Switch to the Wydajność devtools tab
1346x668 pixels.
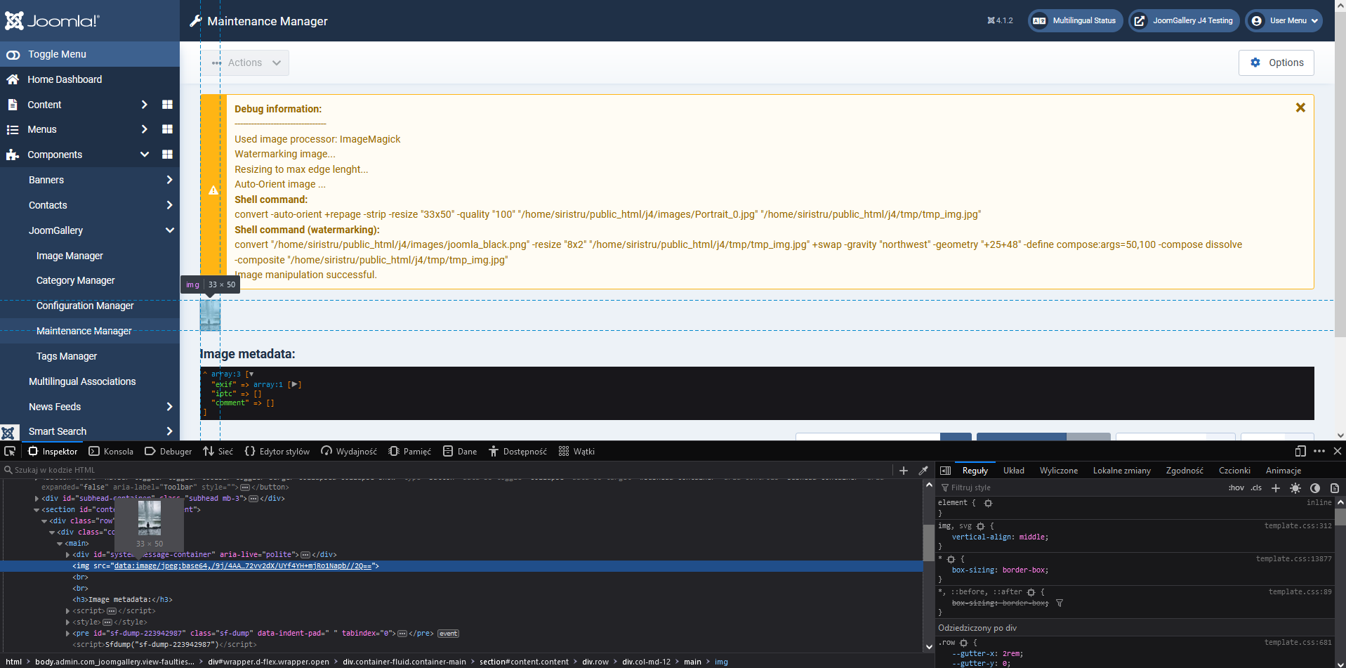[349, 452]
